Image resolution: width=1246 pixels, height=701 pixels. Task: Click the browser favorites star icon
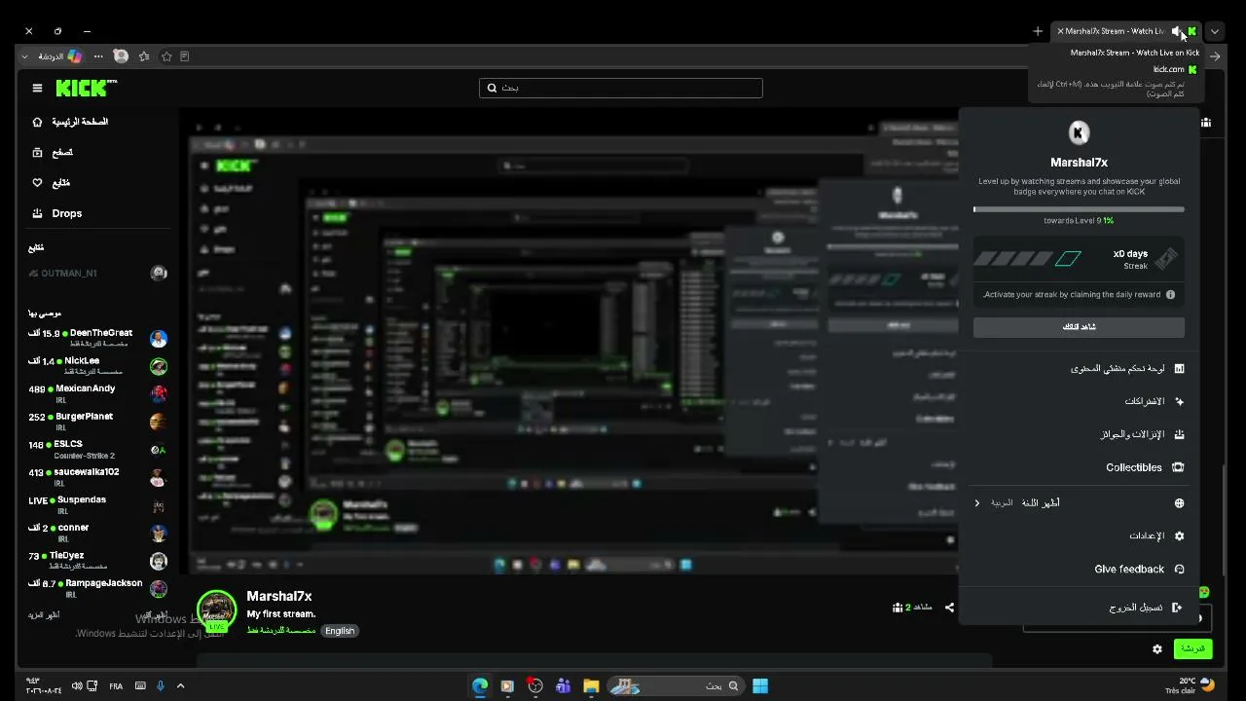pos(166,56)
